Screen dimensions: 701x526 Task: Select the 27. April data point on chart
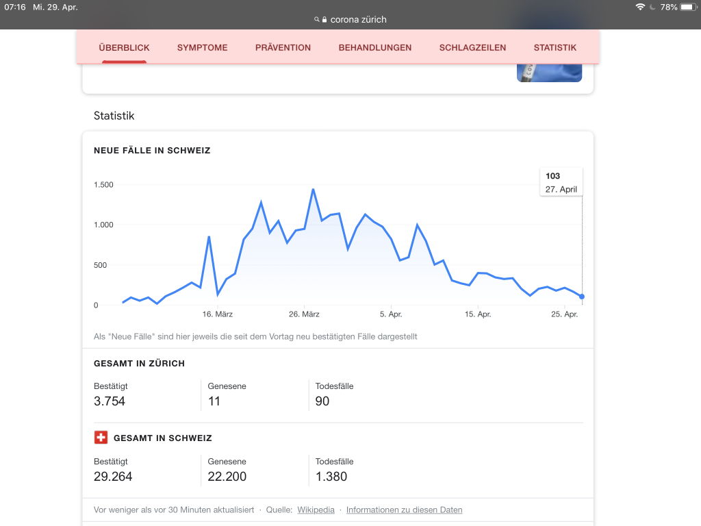[x=582, y=297]
